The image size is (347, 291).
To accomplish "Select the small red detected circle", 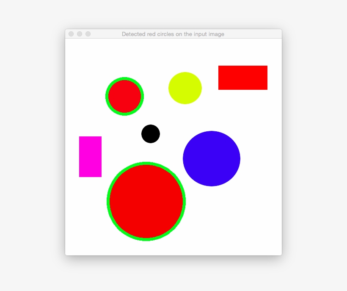I will tap(125, 96).
